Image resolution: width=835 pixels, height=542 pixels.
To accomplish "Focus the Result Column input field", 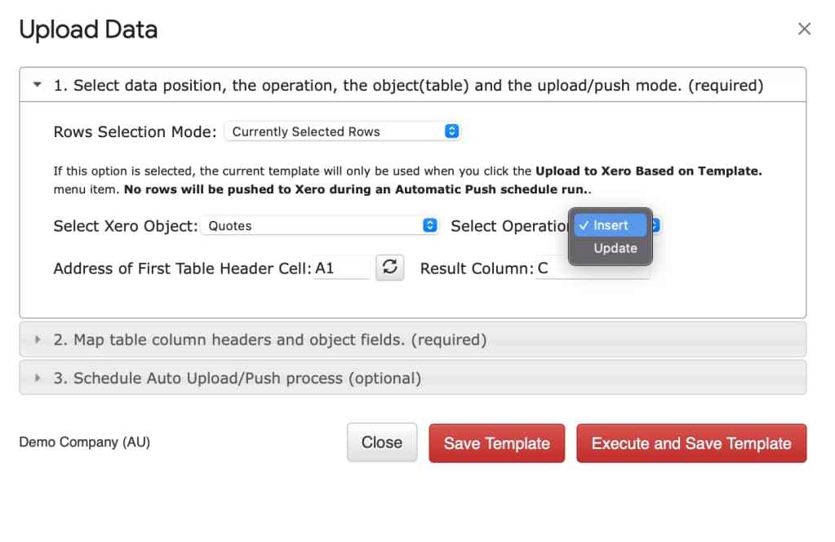I will tap(592, 269).
